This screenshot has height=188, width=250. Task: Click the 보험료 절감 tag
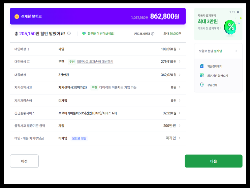coord(79,138)
